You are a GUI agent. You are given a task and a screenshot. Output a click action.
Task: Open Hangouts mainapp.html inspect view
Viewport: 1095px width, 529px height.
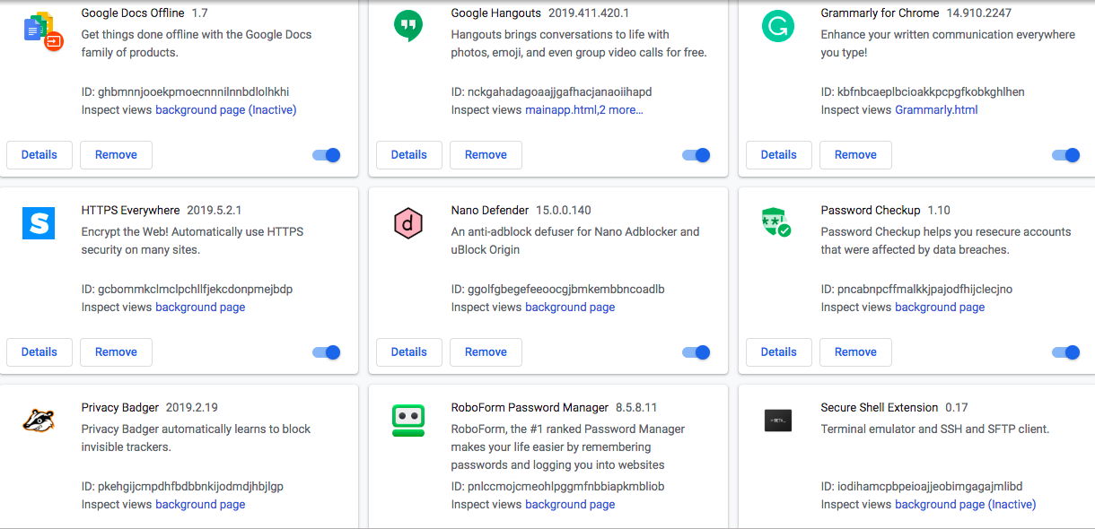[561, 110]
